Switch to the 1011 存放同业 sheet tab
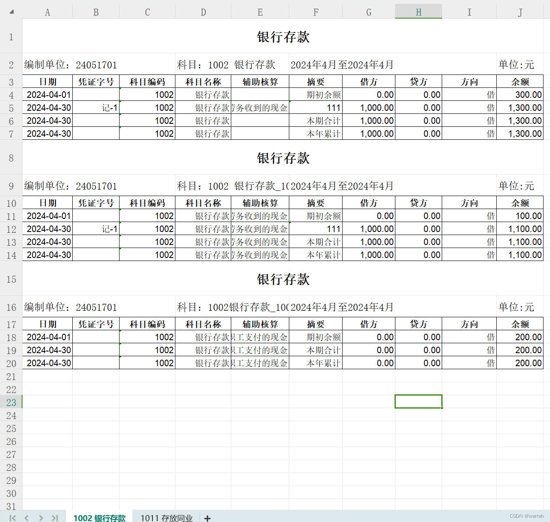The height and width of the screenshot is (522, 550). pos(167,518)
